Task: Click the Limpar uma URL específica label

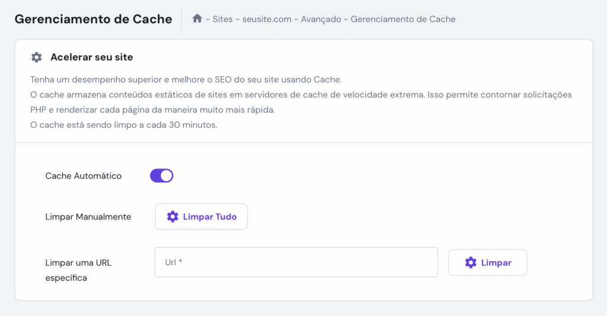Action: click(x=78, y=270)
